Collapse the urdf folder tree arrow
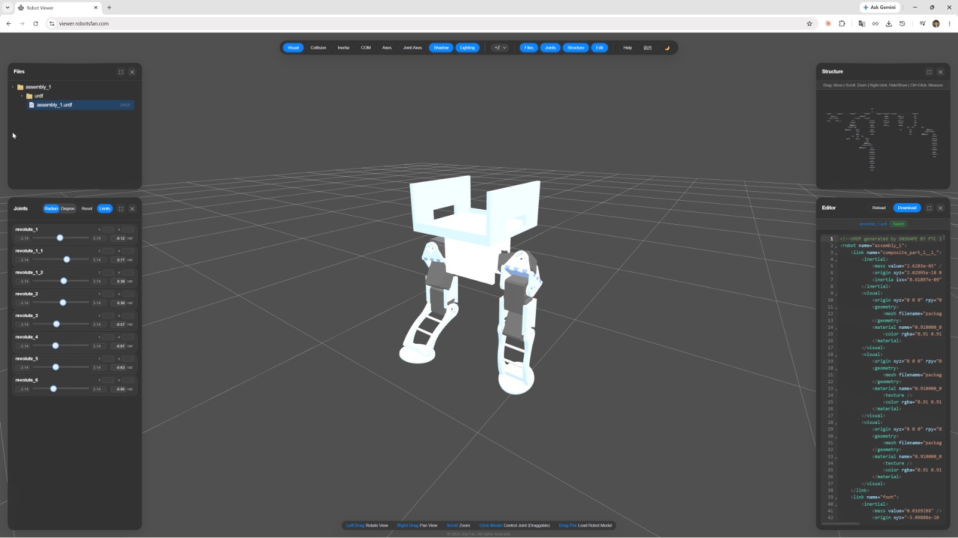The height and width of the screenshot is (538, 958). 22,96
